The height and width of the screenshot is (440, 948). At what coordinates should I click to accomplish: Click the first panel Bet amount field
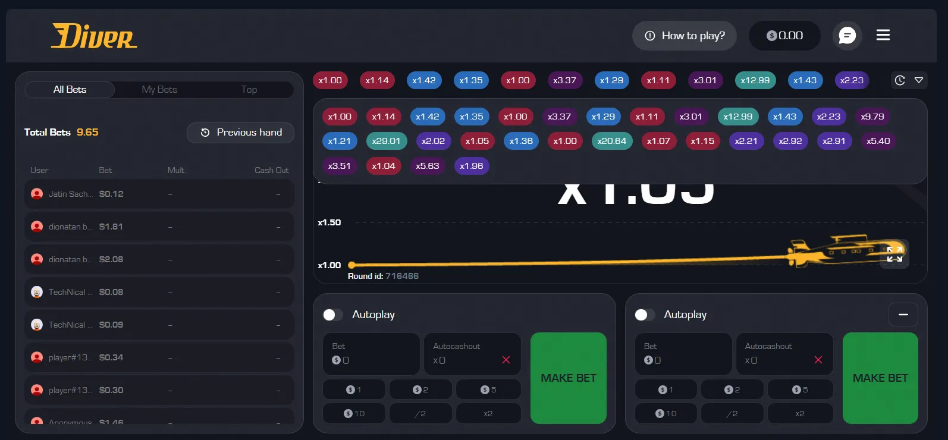(371, 354)
